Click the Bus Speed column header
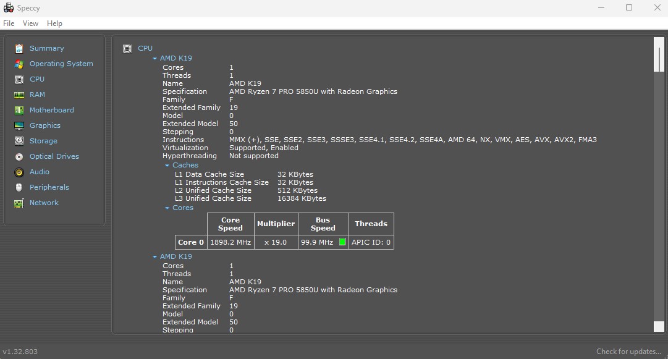The width and height of the screenshot is (668, 359). 323,224
